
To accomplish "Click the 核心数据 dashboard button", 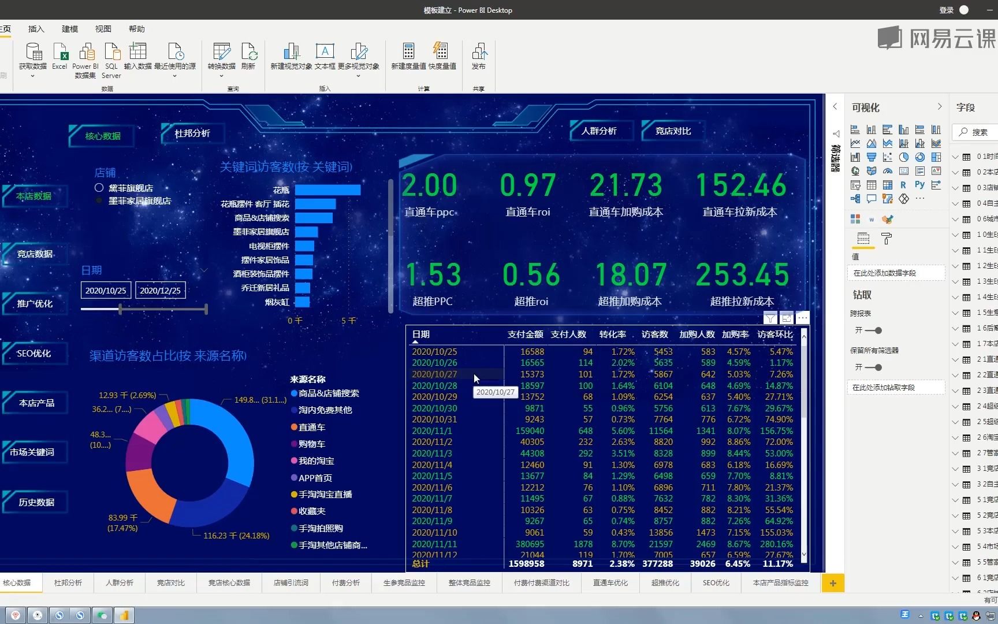I will pyautogui.click(x=103, y=136).
